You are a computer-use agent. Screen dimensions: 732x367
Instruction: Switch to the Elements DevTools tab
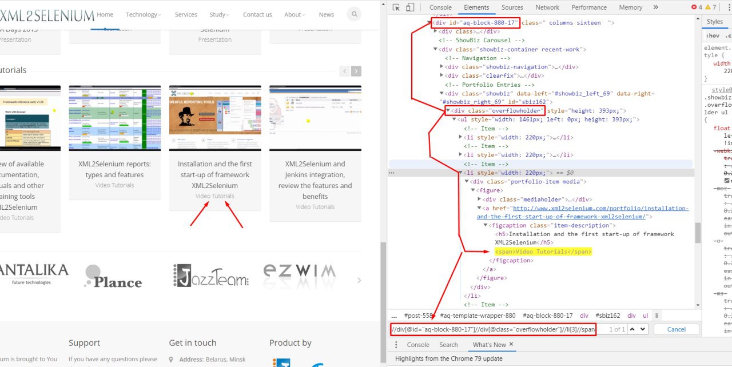click(476, 7)
